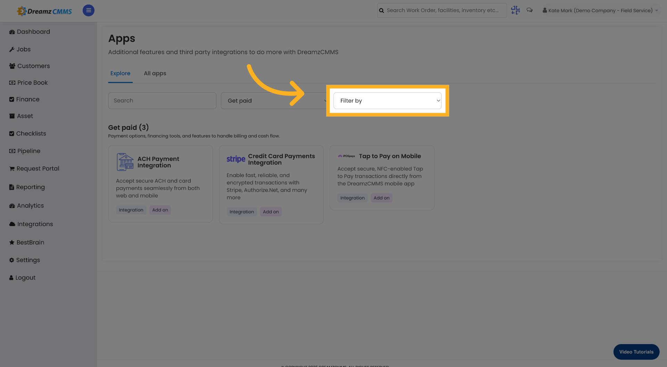Select the Dashboard speedometer icon
Viewport: 667px width, 367px height.
point(12,32)
